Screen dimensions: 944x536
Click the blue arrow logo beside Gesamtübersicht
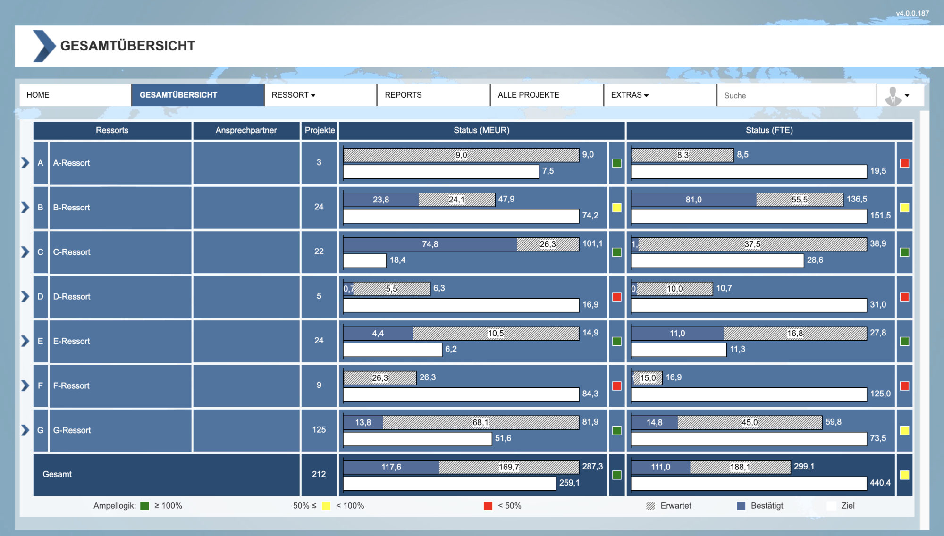[44, 46]
